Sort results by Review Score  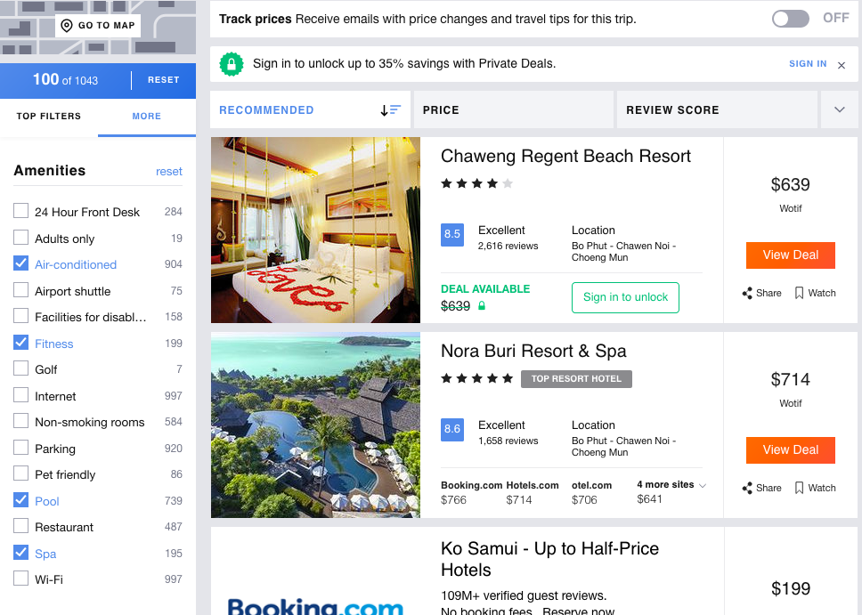(x=672, y=110)
